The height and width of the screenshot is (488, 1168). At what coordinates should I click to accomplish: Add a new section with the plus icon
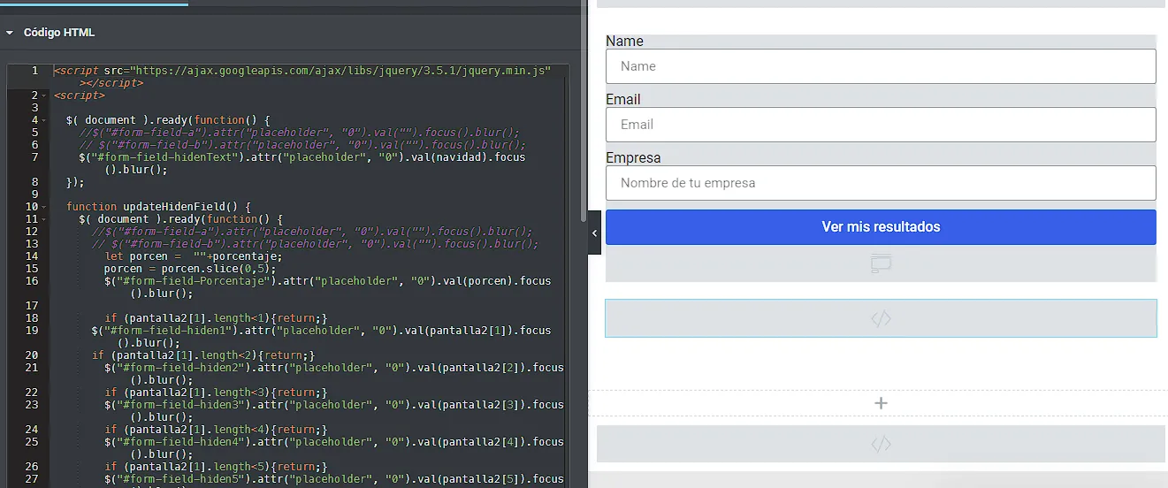click(x=881, y=403)
